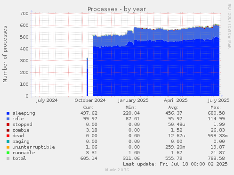Click the 'April 2025' x-axis label
Screen dimensions: 234x175
(176, 100)
